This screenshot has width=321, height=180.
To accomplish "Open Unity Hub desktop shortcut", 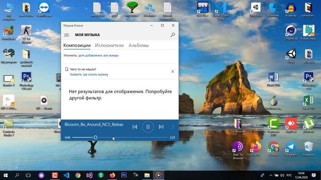I will (256, 9).
